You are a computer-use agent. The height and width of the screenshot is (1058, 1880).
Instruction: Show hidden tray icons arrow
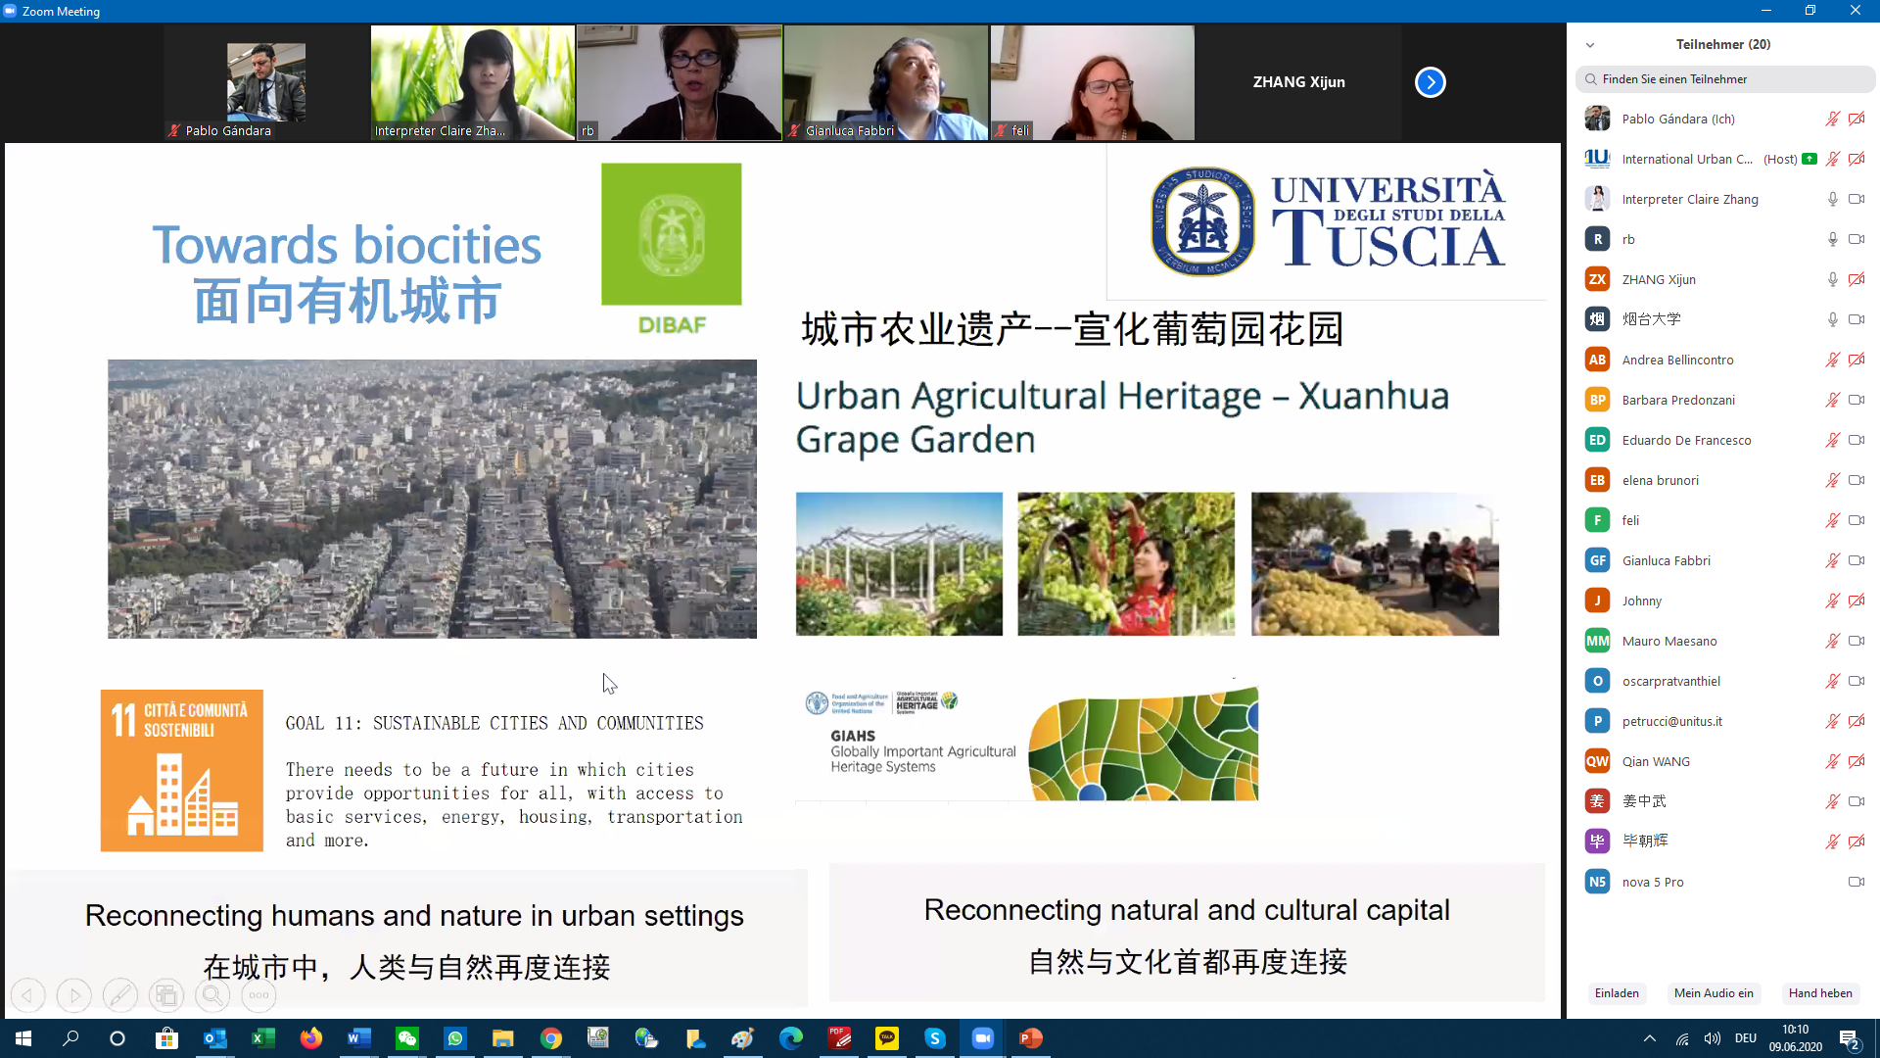(1649, 1038)
